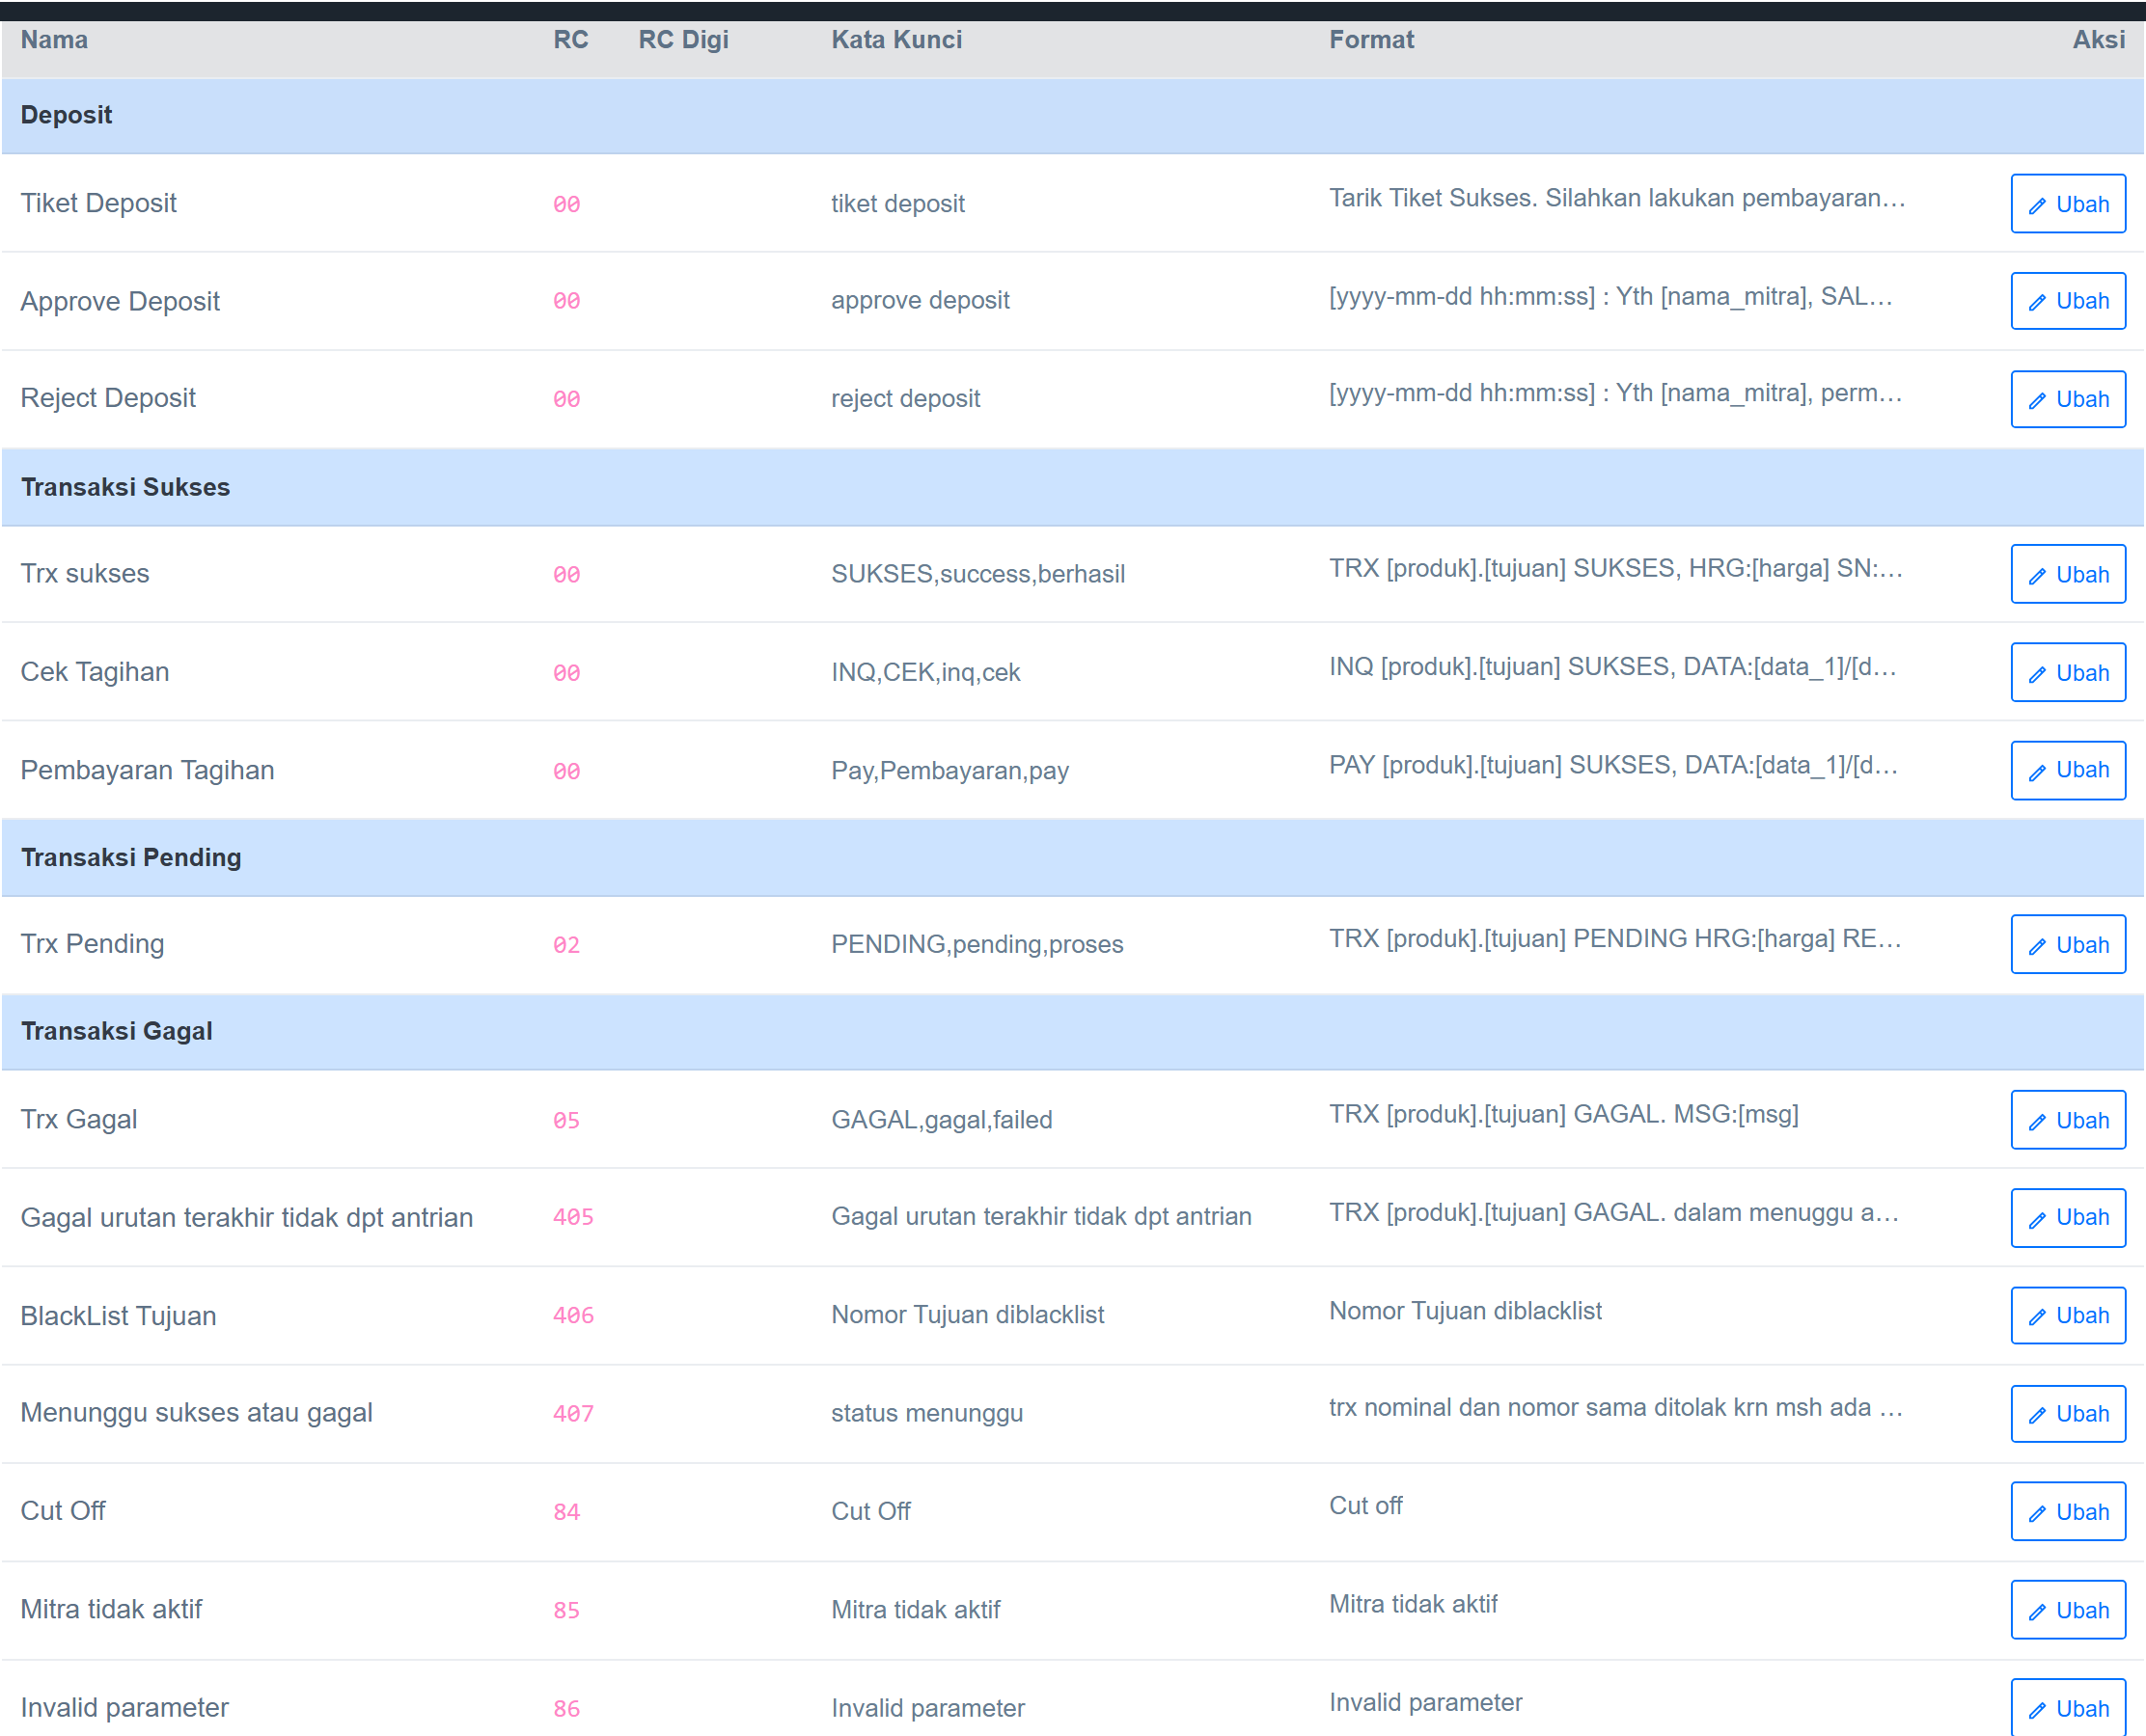Edit Mitra tidak aktif via Ubah
The width and height of the screenshot is (2146, 1736).
coord(2067,1610)
